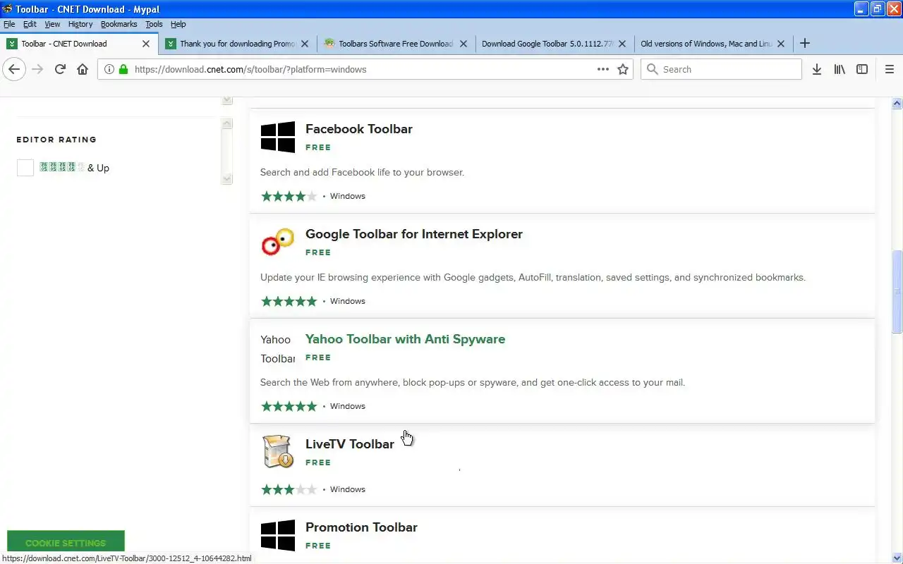
Task: Close the Thank you for downloading tab
Action: point(305,43)
